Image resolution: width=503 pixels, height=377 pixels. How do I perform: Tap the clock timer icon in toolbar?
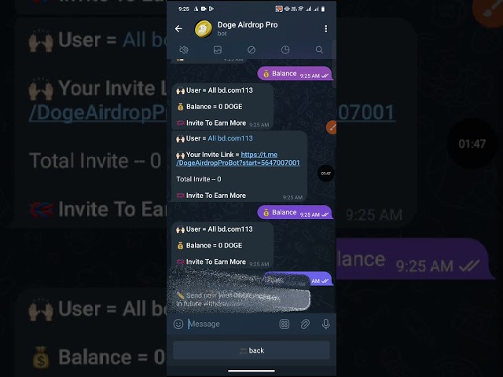[285, 49]
